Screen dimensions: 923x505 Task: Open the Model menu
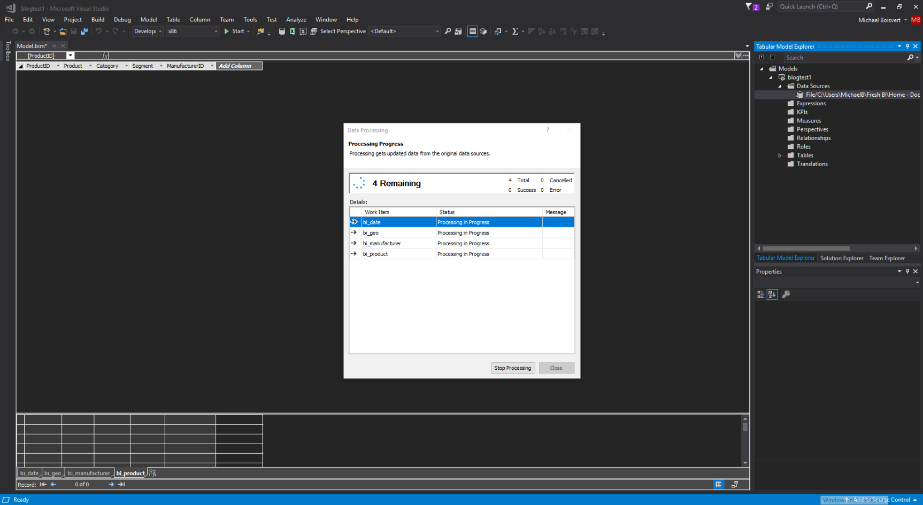tap(149, 20)
